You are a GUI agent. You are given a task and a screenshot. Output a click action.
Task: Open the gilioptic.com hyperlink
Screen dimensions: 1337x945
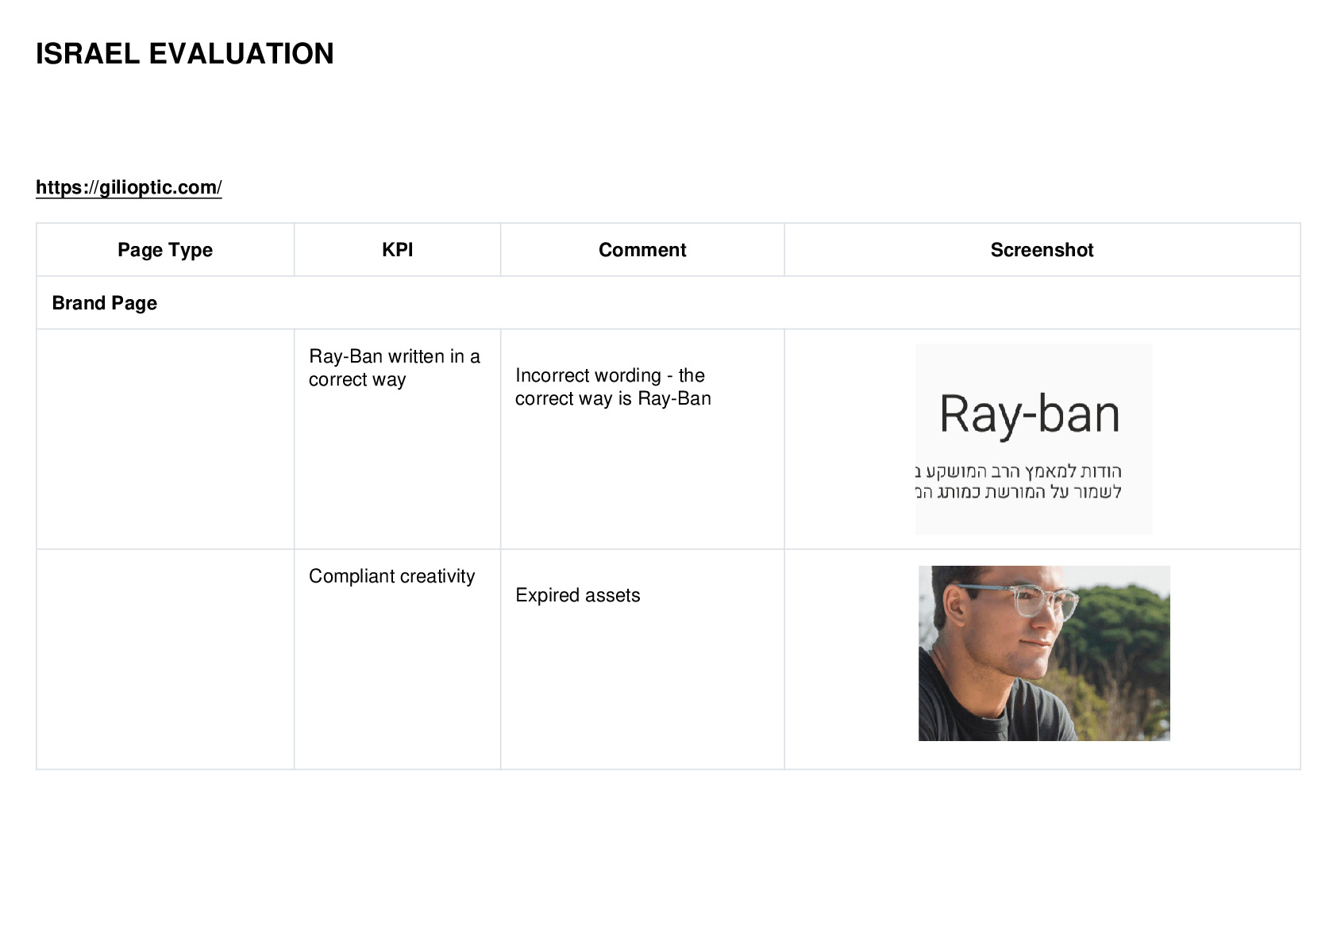(x=129, y=187)
